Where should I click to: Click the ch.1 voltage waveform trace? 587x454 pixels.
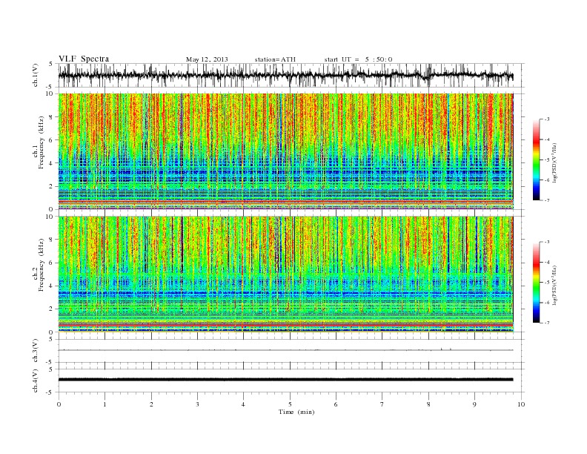point(285,75)
